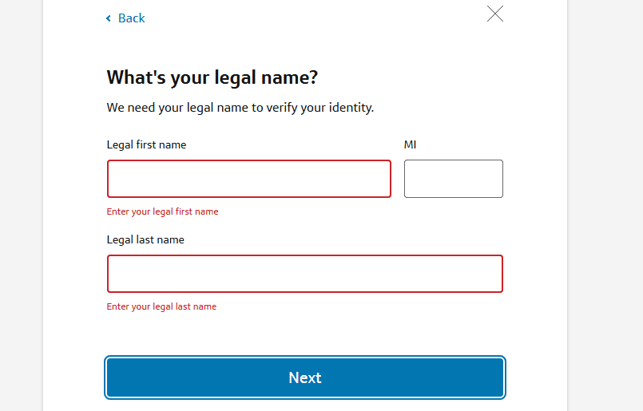Click blank space between last name error and Next
This screenshot has width=643, height=411.
click(x=305, y=334)
